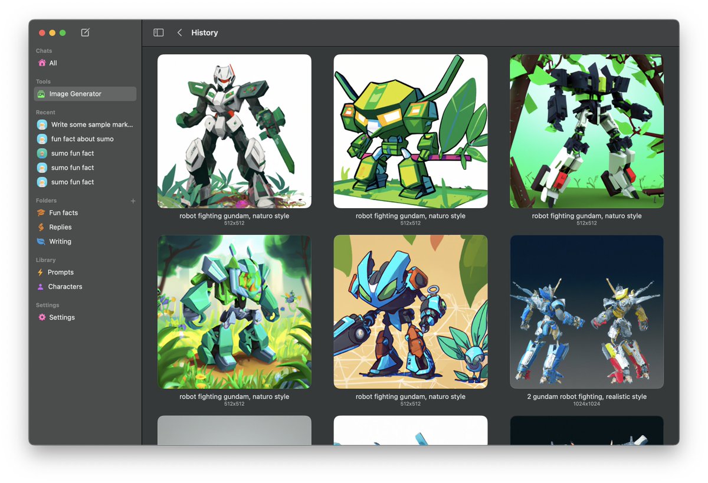Viewport: 708px width, 483px height.
Task: Open the Writing folder
Action: 85,241
